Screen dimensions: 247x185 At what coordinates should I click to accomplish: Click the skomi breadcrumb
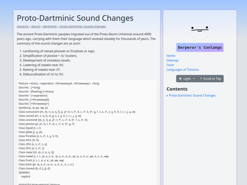36,26
